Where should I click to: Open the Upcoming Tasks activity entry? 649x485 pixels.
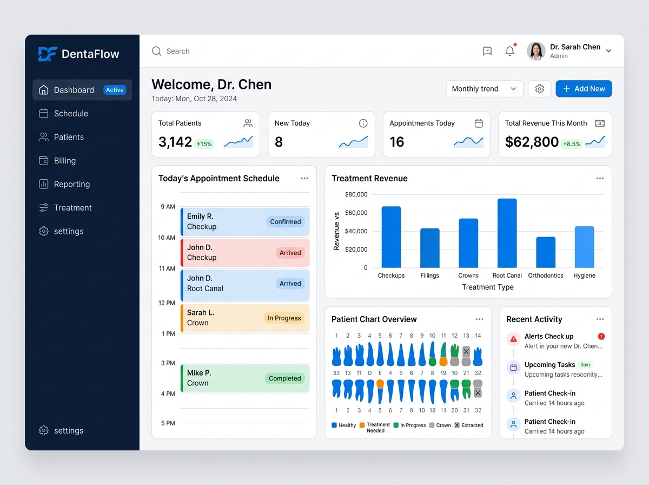pos(555,369)
